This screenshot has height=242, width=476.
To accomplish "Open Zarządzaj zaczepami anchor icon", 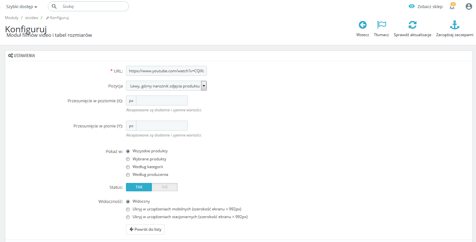I will [455, 25].
